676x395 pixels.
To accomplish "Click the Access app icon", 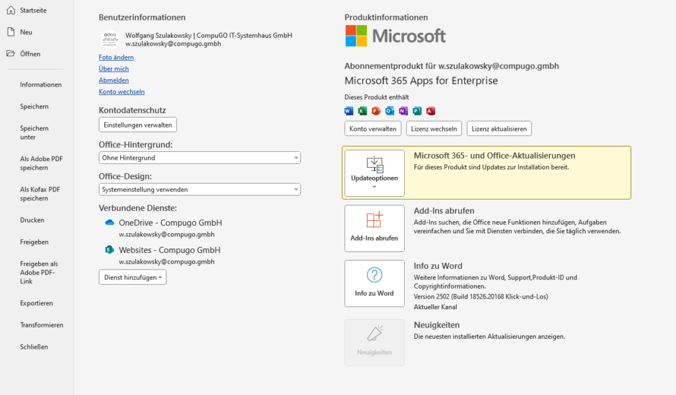I will 430,111.
